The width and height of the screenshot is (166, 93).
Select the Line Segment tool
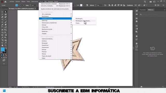pyautogui.click(x=5, y=20)
